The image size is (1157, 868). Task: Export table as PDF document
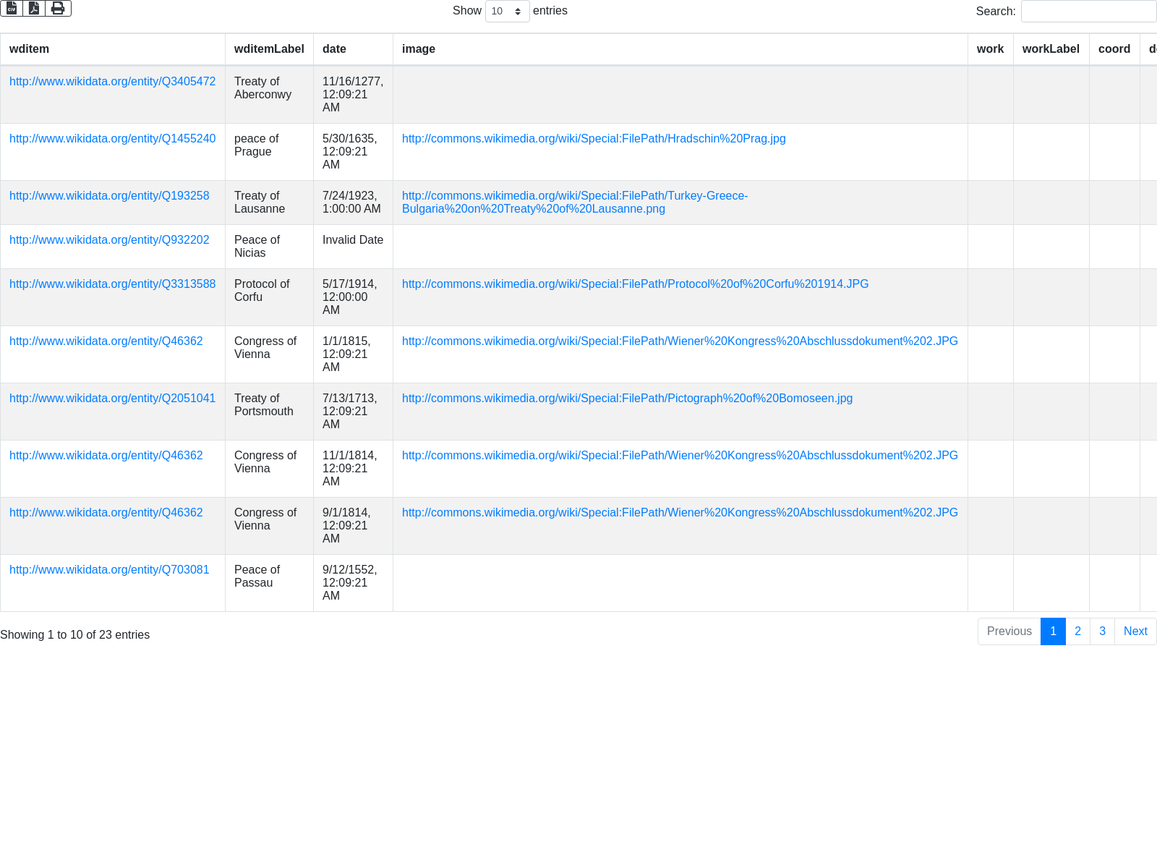click(x=34, y=9)
